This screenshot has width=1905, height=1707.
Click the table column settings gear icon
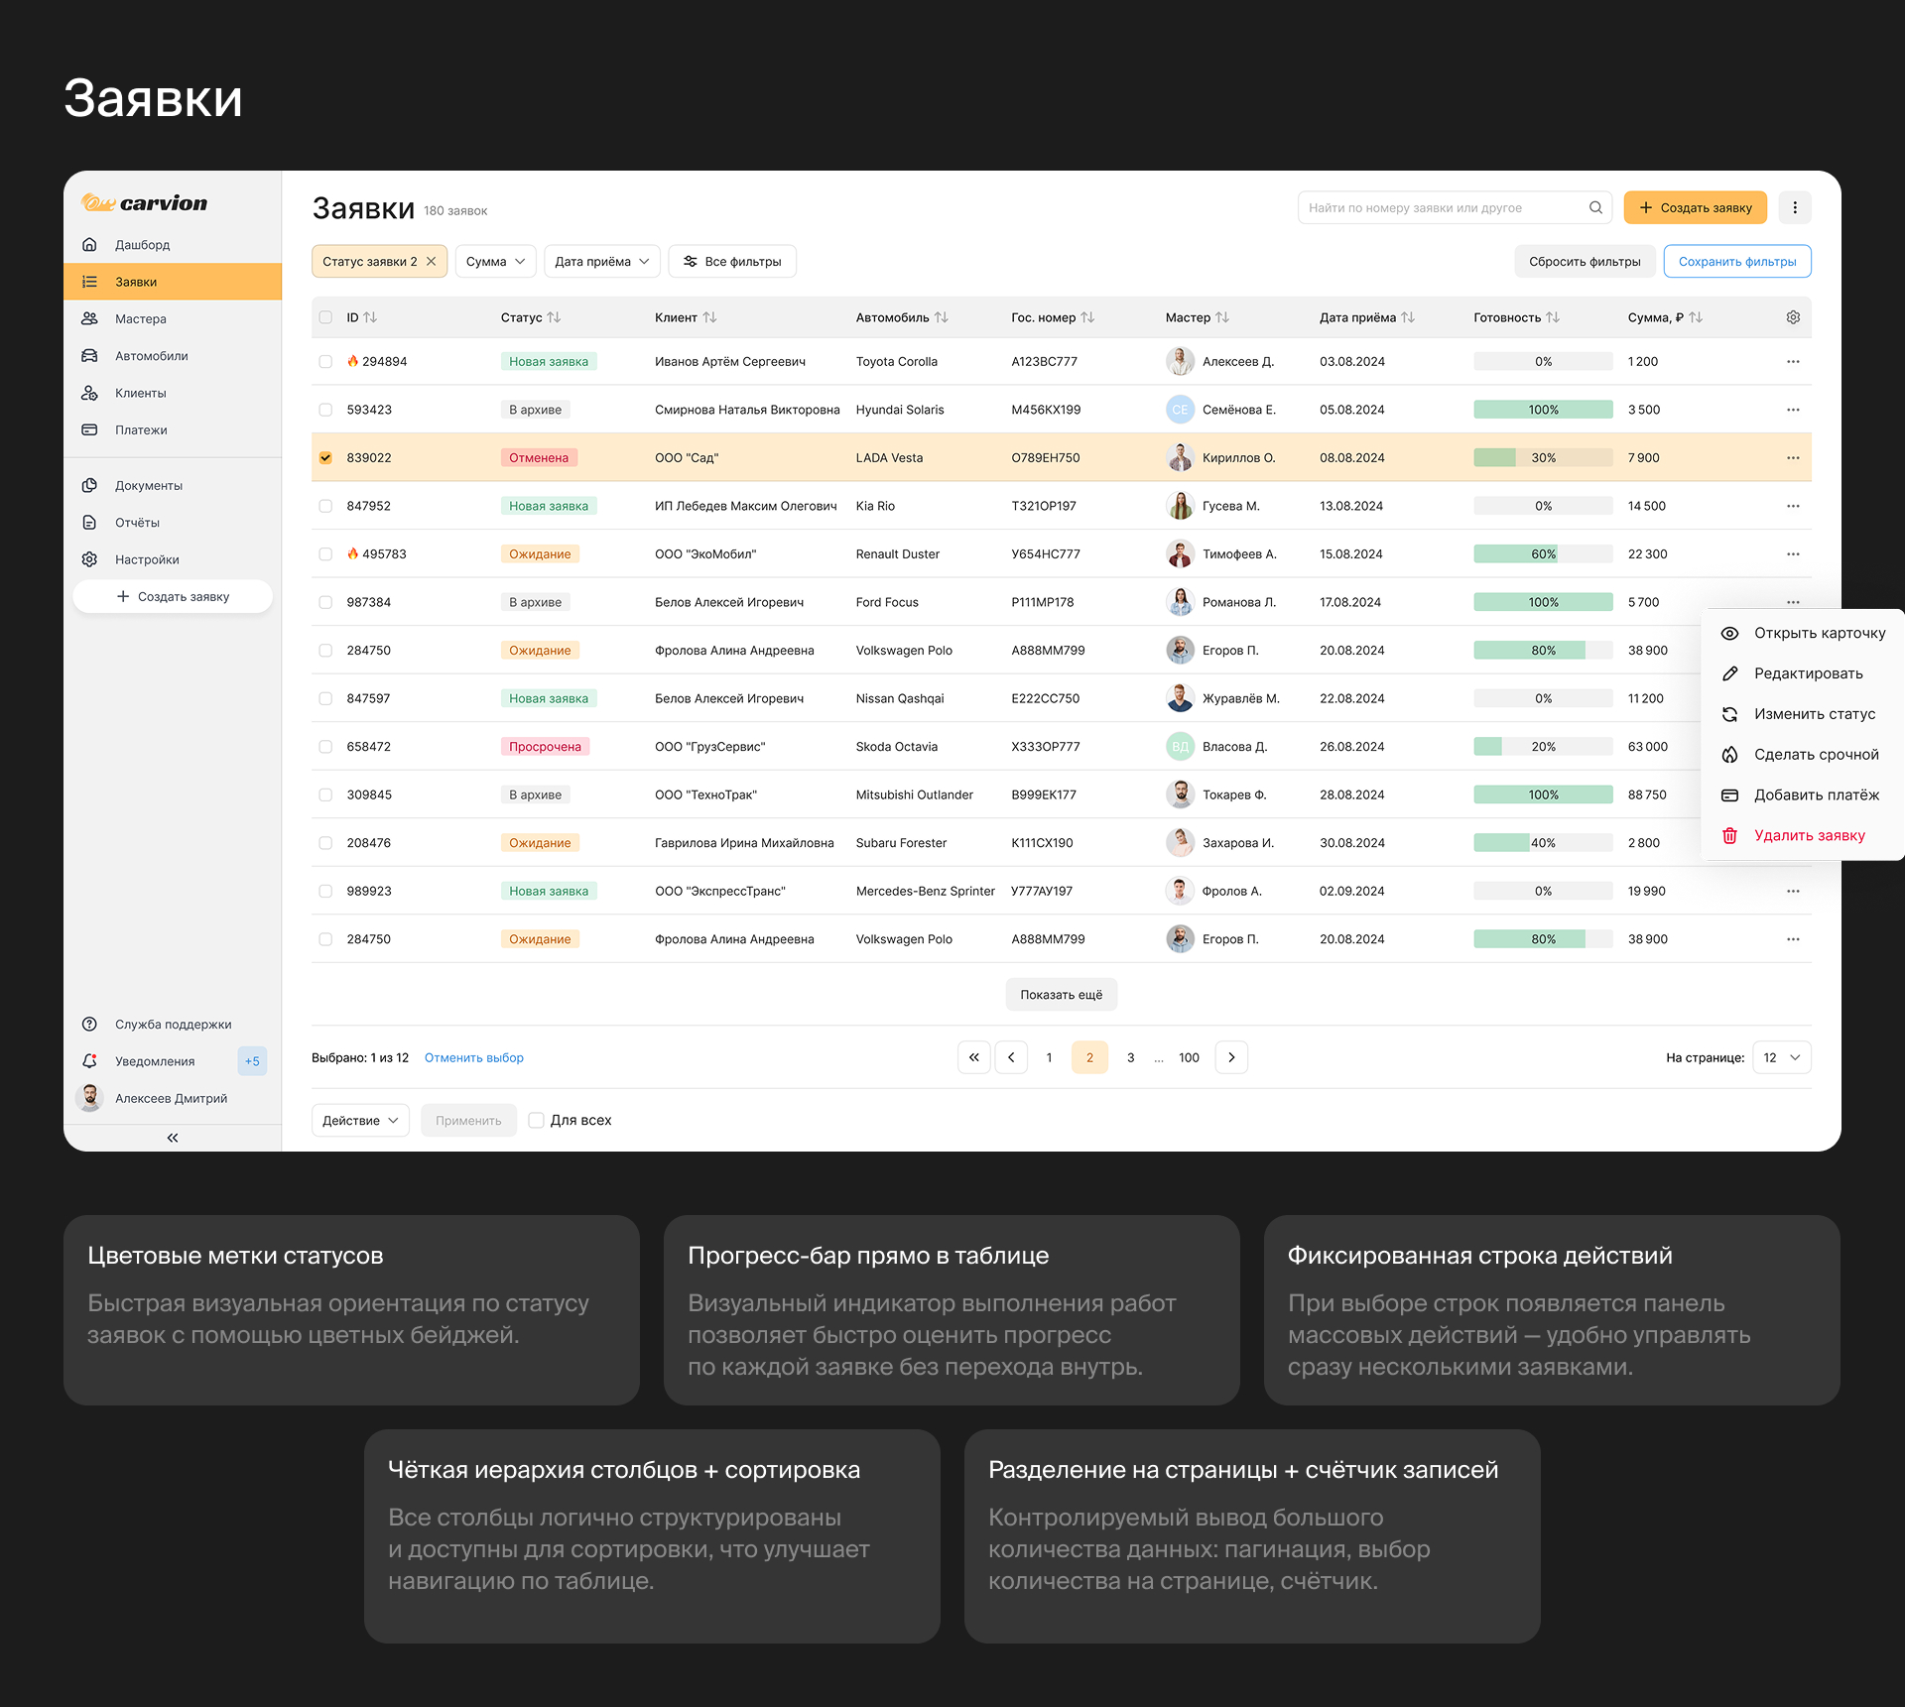1792,317
